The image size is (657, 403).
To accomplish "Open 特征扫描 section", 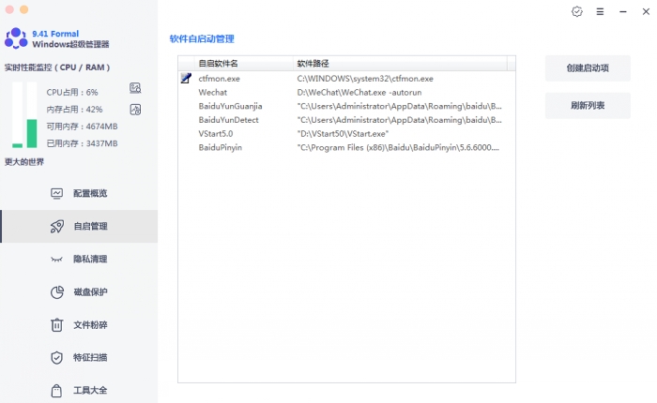I will (x=79, y=358).
